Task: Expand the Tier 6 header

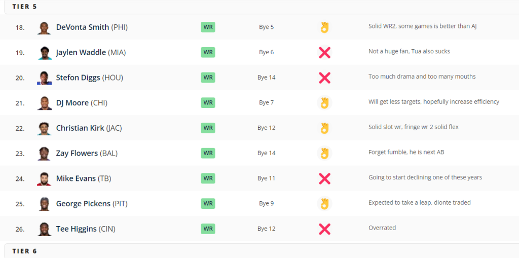Action: [262, 251]
